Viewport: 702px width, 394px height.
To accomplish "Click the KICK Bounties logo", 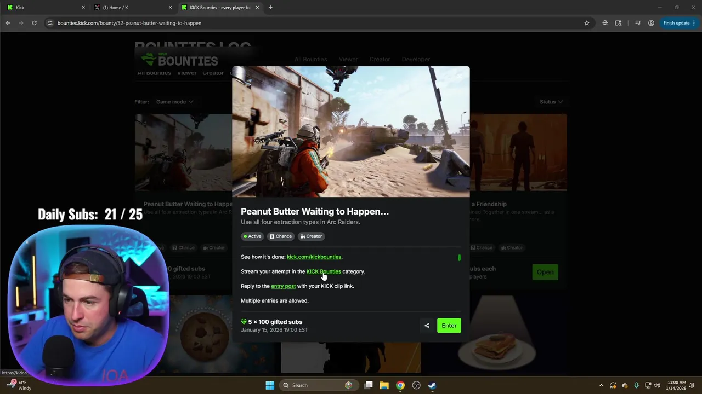I will (x=179, y=59).
